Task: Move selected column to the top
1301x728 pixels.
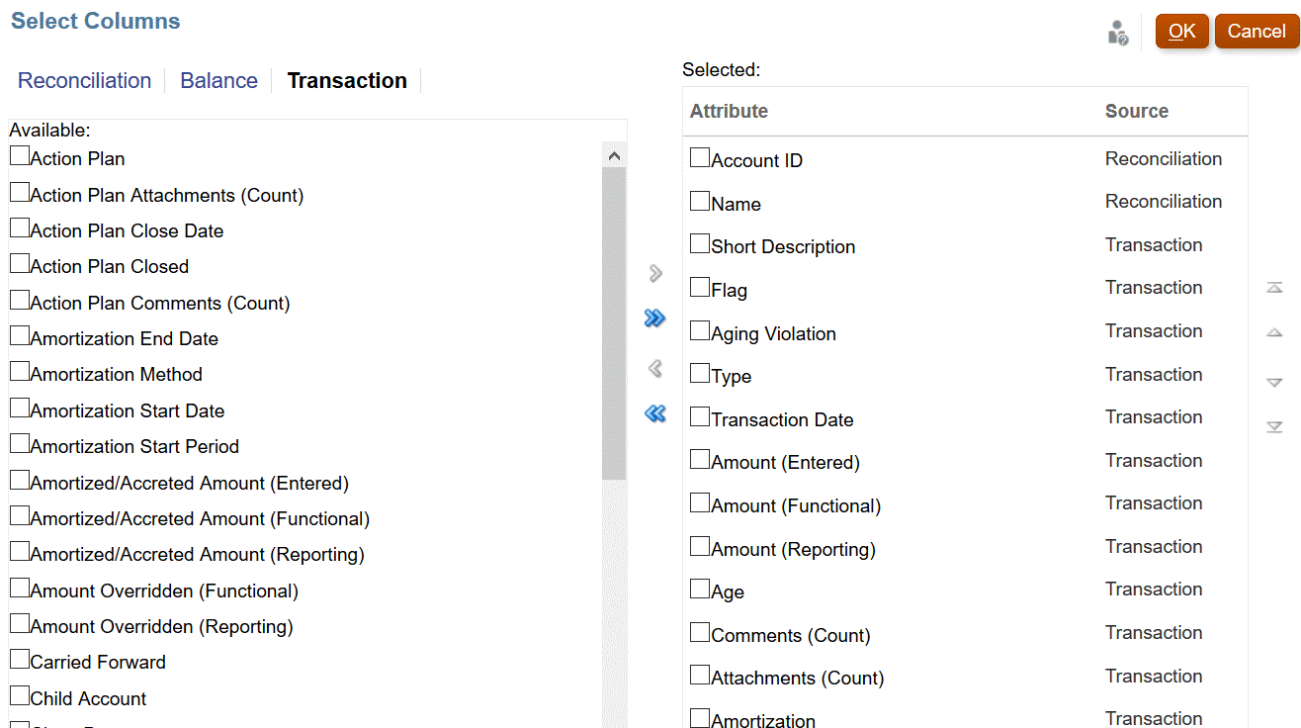Action: click(x=1274, y=286)
